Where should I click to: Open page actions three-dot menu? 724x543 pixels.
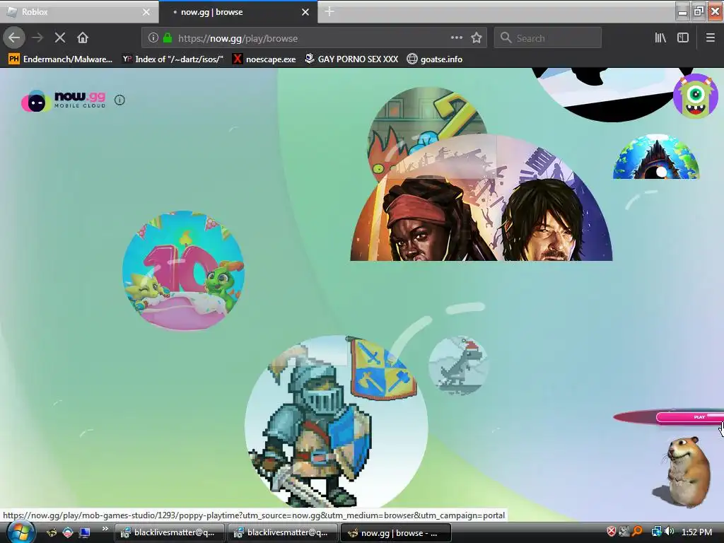(x=457, y=38)
